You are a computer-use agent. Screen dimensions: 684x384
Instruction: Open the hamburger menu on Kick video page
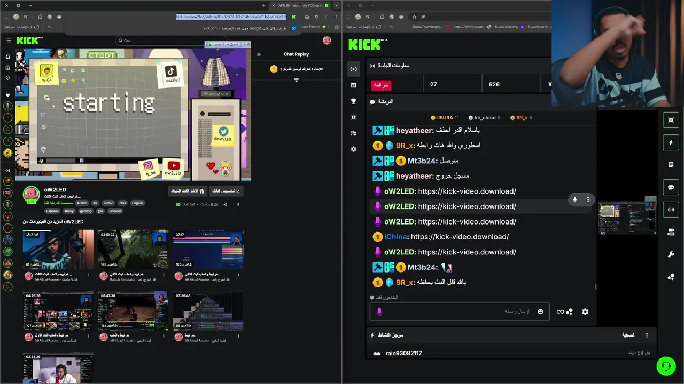point(9,41)
